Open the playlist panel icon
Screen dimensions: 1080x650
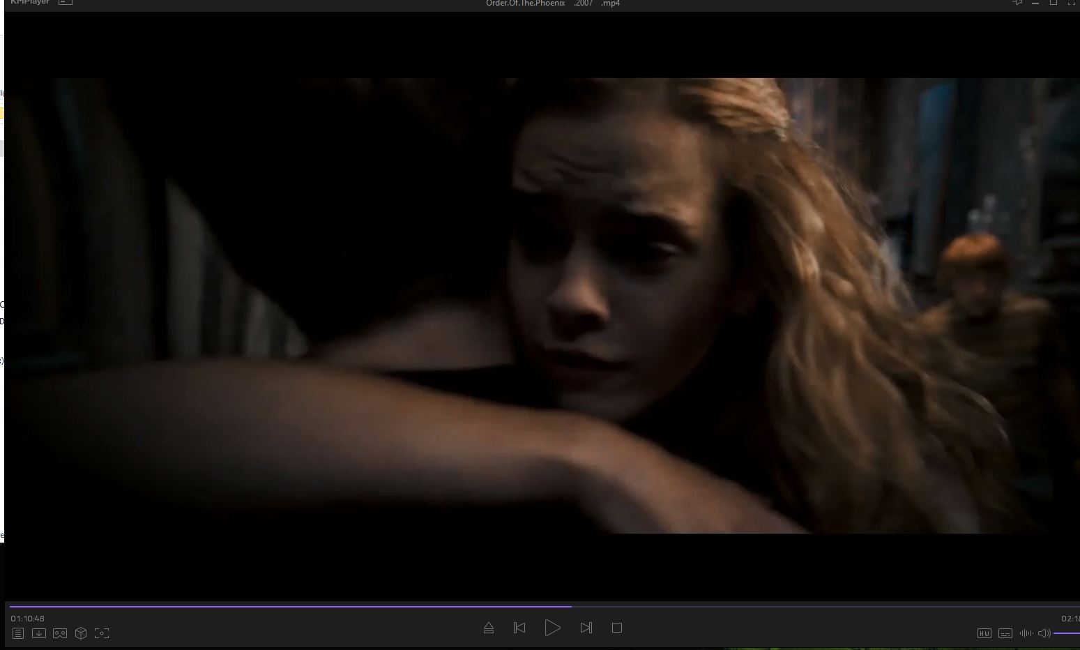tap(18, 633)
